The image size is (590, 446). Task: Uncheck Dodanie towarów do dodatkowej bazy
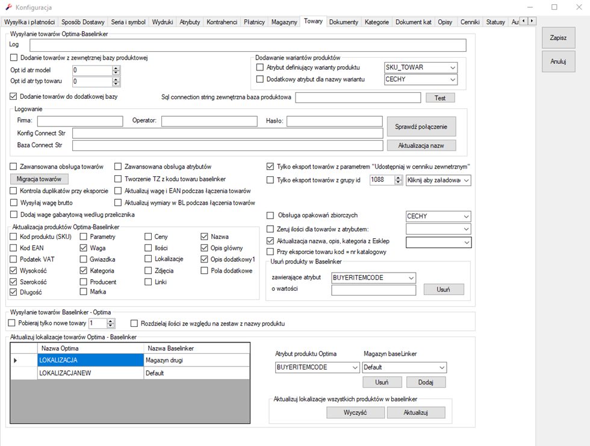tap(13, 97)
